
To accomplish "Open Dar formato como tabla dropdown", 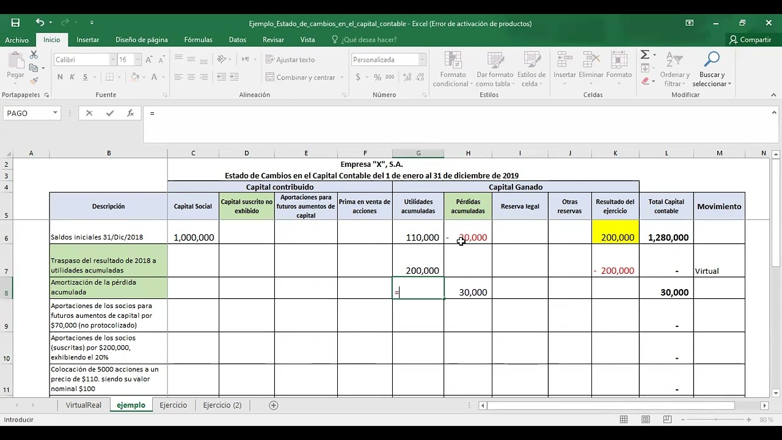I will pyautogui.click(x=495, y=69).
